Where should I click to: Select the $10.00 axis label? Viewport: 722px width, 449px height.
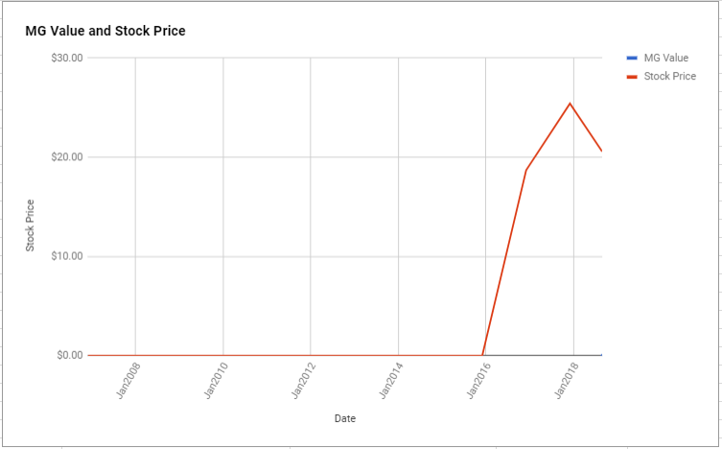tap(67, 256)
